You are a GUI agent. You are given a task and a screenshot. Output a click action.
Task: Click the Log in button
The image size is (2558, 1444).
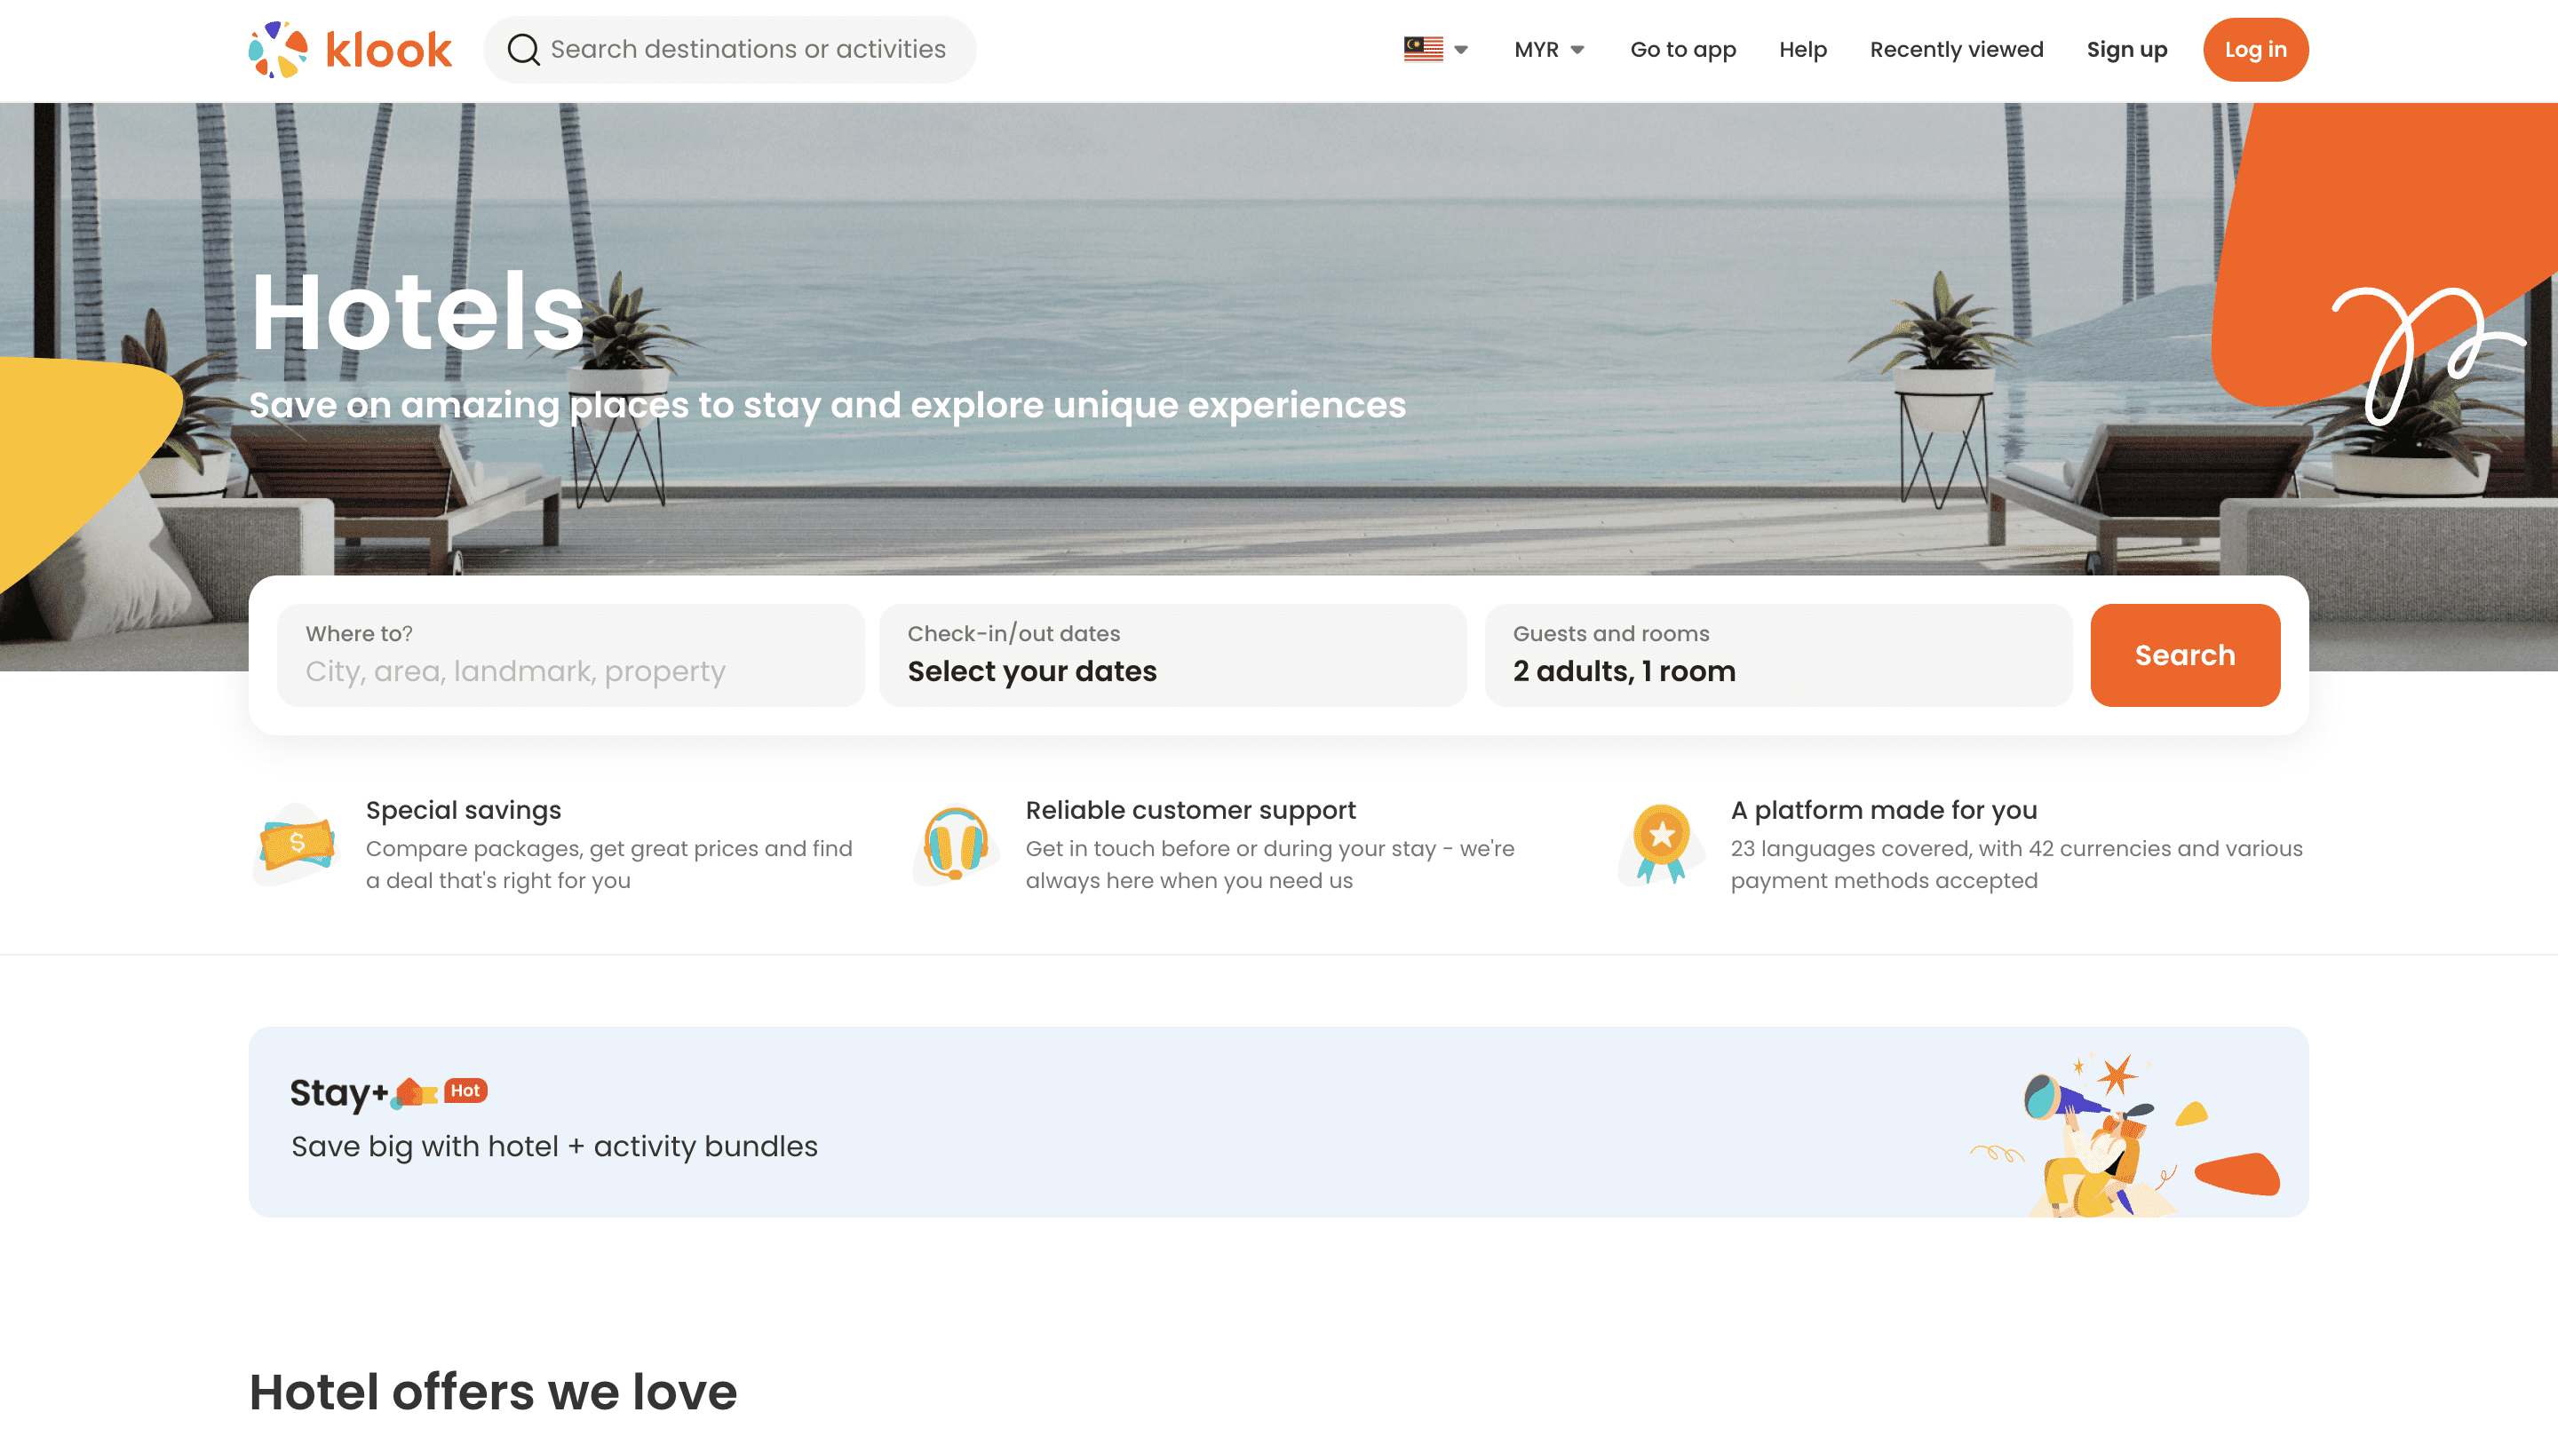tap(2255, 49)
